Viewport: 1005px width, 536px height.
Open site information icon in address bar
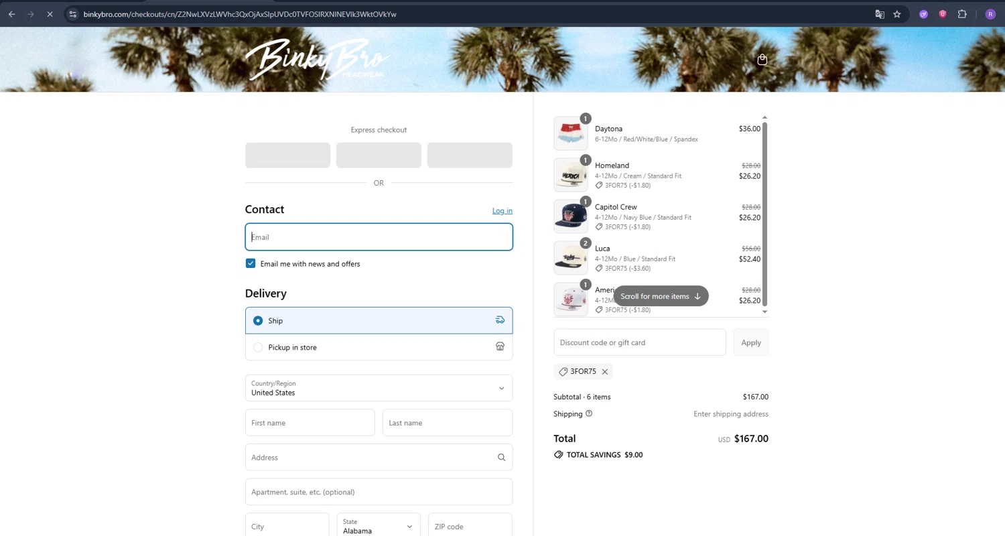[x=73, y=14]
